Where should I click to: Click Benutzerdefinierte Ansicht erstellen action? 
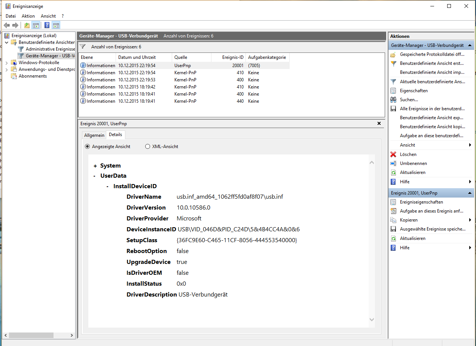click(432, 63)
